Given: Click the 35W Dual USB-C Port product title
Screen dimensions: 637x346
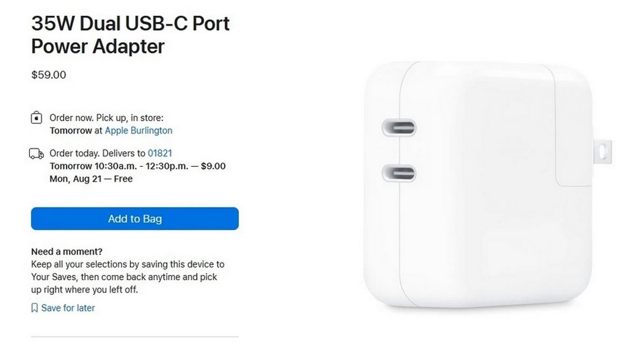Looking at the screenshot, I should click(x=130, y=35).
